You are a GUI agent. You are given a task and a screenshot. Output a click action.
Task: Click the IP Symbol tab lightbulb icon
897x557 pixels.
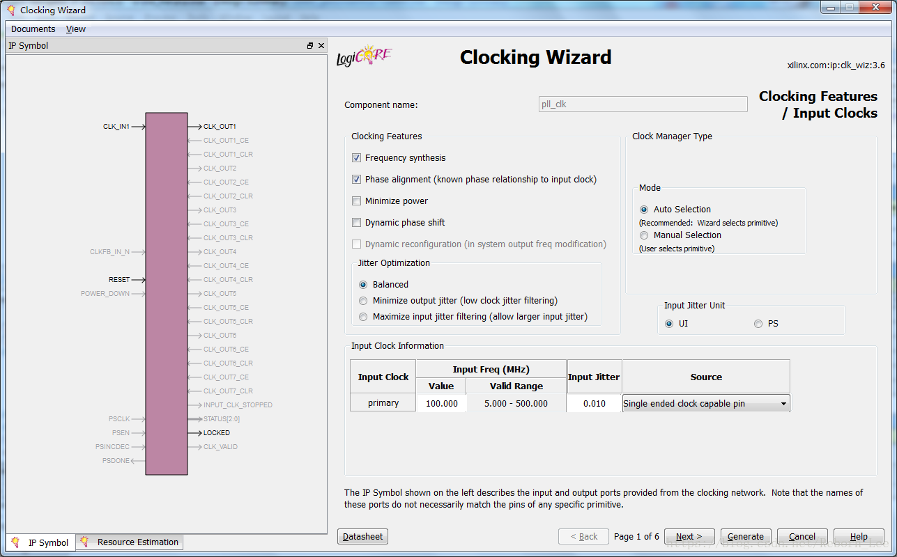pos(15,542)
